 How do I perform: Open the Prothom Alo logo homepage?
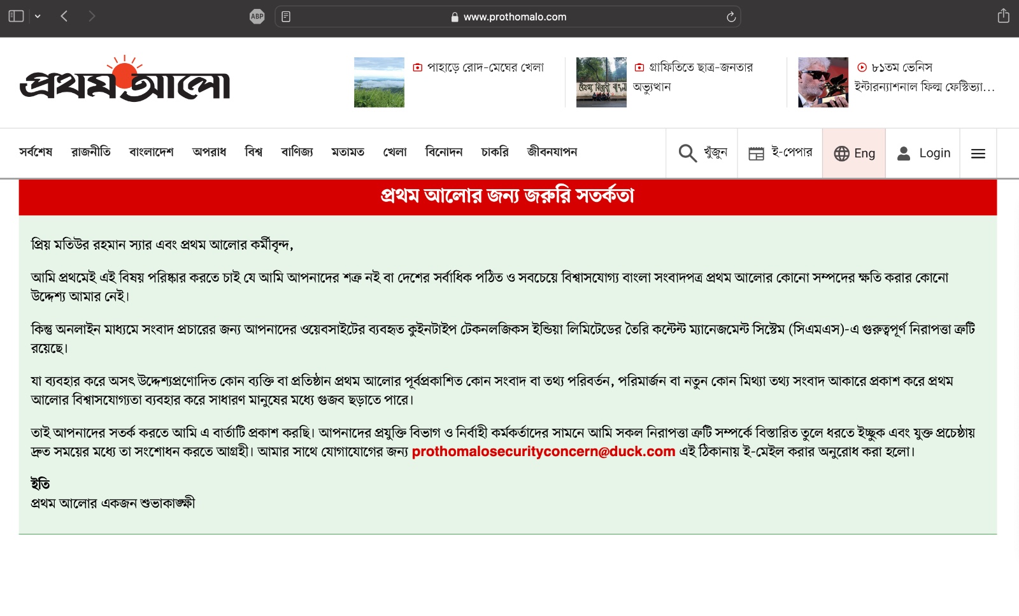pos(125,79)
